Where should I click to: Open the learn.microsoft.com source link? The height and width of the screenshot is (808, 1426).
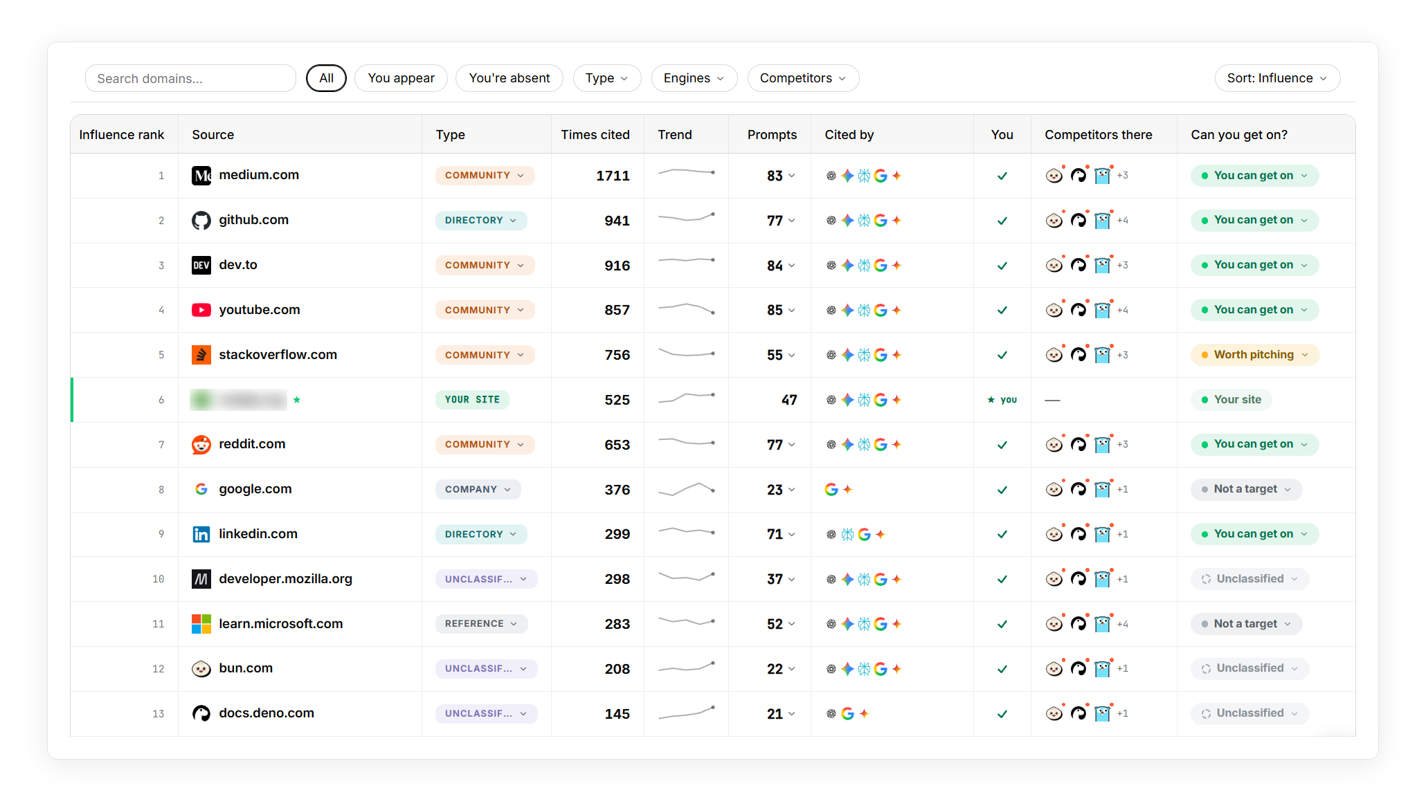tap(280, 624)
